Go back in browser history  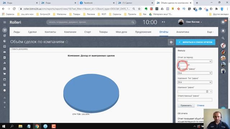tap(3, 9)
